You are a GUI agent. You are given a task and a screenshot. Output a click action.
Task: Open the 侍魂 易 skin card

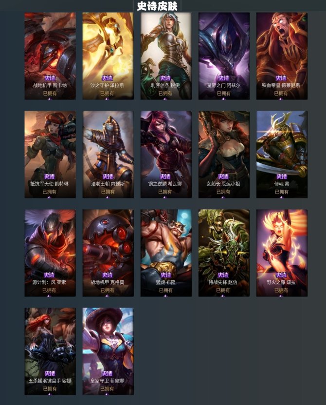point(282,154)
